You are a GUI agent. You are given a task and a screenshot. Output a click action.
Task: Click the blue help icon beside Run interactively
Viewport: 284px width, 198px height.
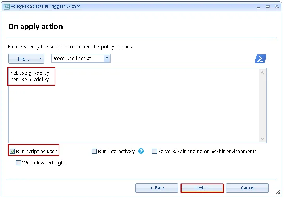[x=141, y=152]
